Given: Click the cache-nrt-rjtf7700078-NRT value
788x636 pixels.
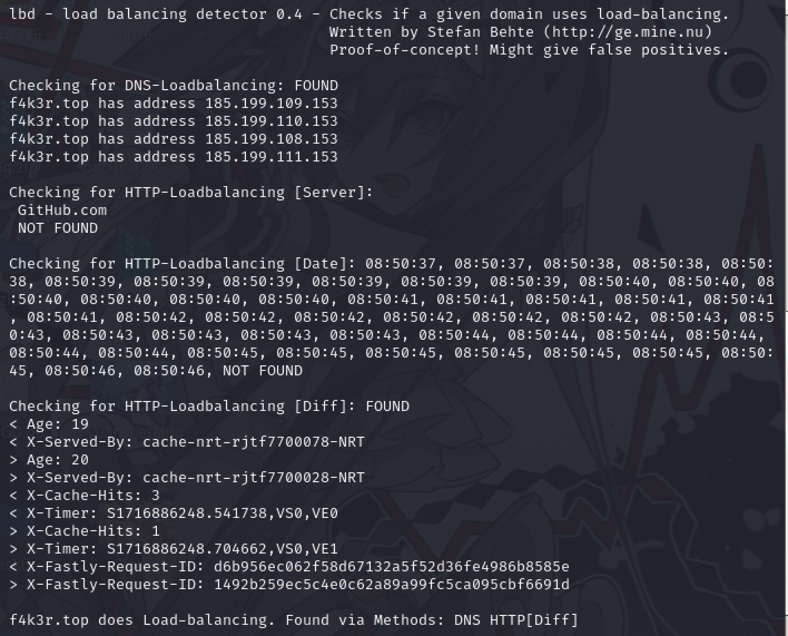Looking at the screenshot, I should tap(254, 442).
